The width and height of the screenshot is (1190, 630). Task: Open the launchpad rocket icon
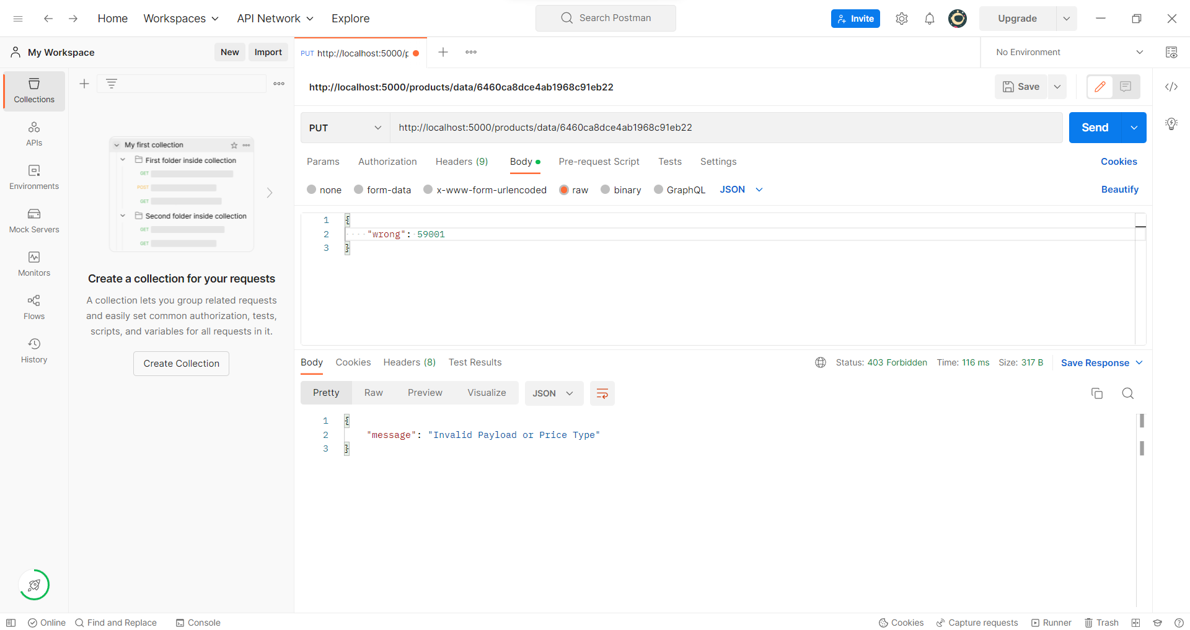34,585
